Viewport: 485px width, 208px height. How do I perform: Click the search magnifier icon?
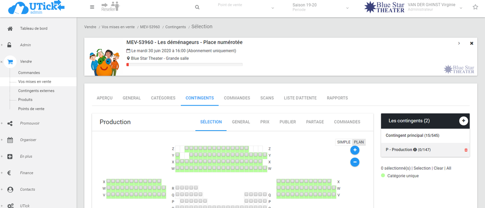tap(197, 7)
